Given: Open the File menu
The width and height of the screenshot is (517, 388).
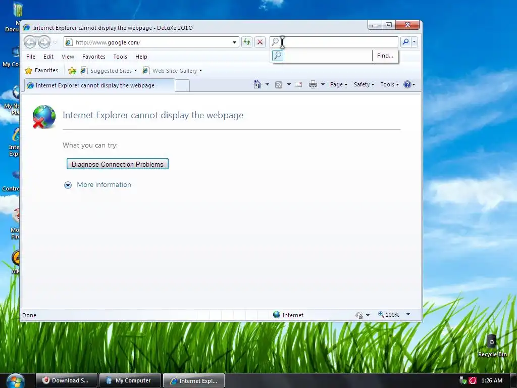Looking at the screenshot, I should click(31, 57).
